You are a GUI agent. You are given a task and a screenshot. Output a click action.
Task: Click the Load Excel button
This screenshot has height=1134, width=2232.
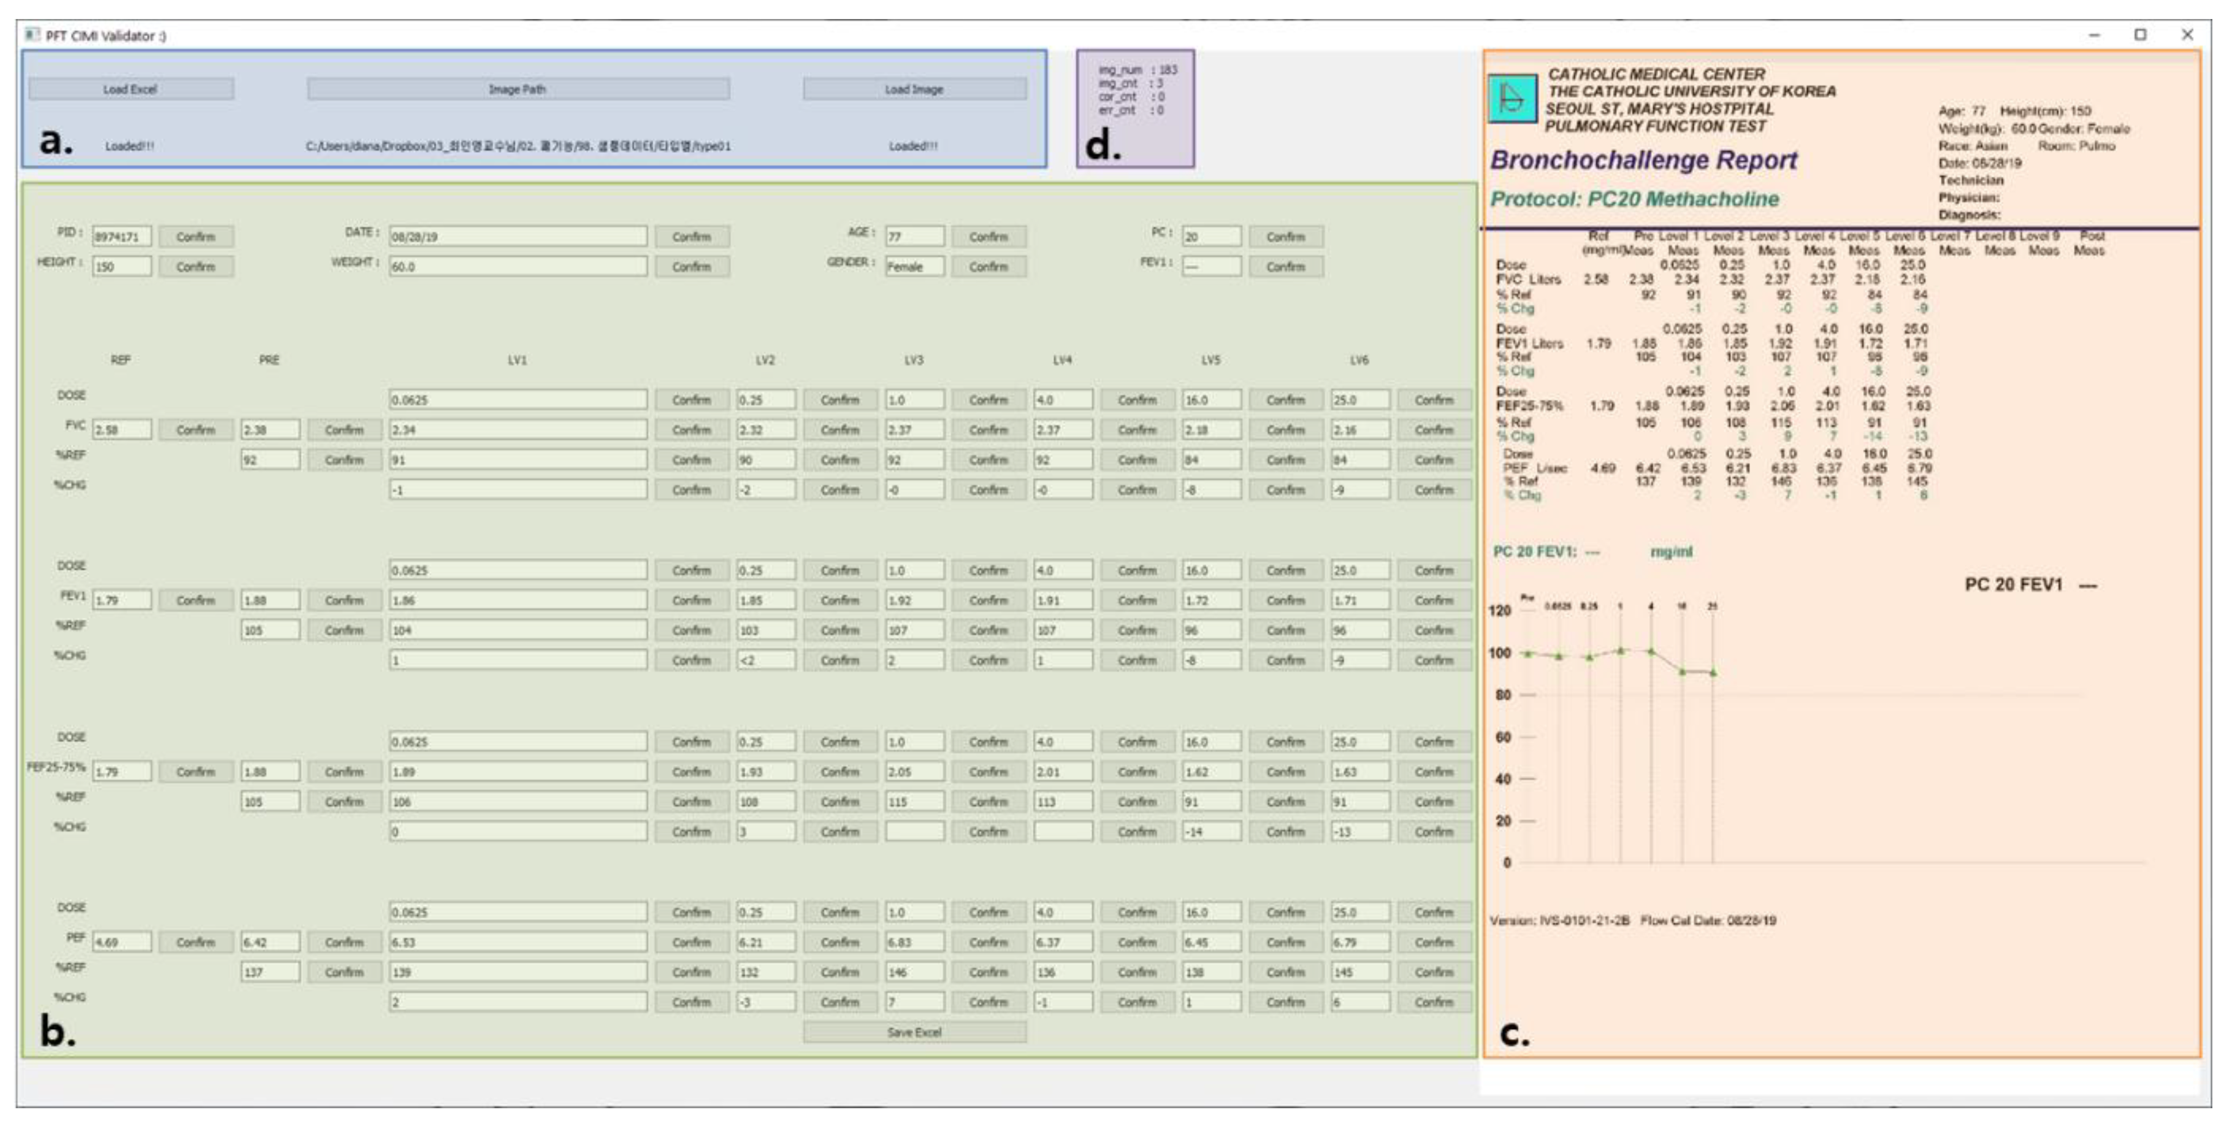(130, 89)
